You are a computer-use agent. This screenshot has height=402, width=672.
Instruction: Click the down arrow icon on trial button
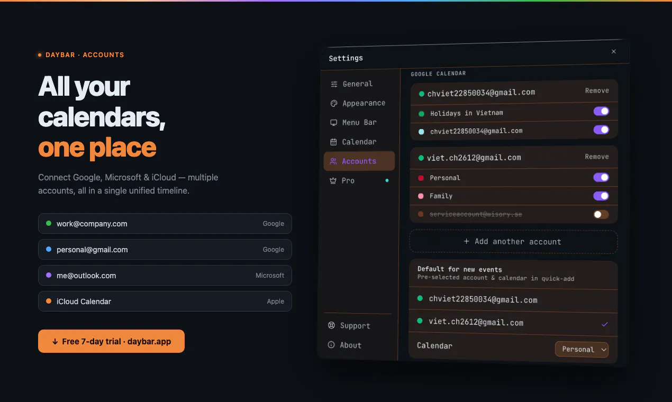click(55, 342)
